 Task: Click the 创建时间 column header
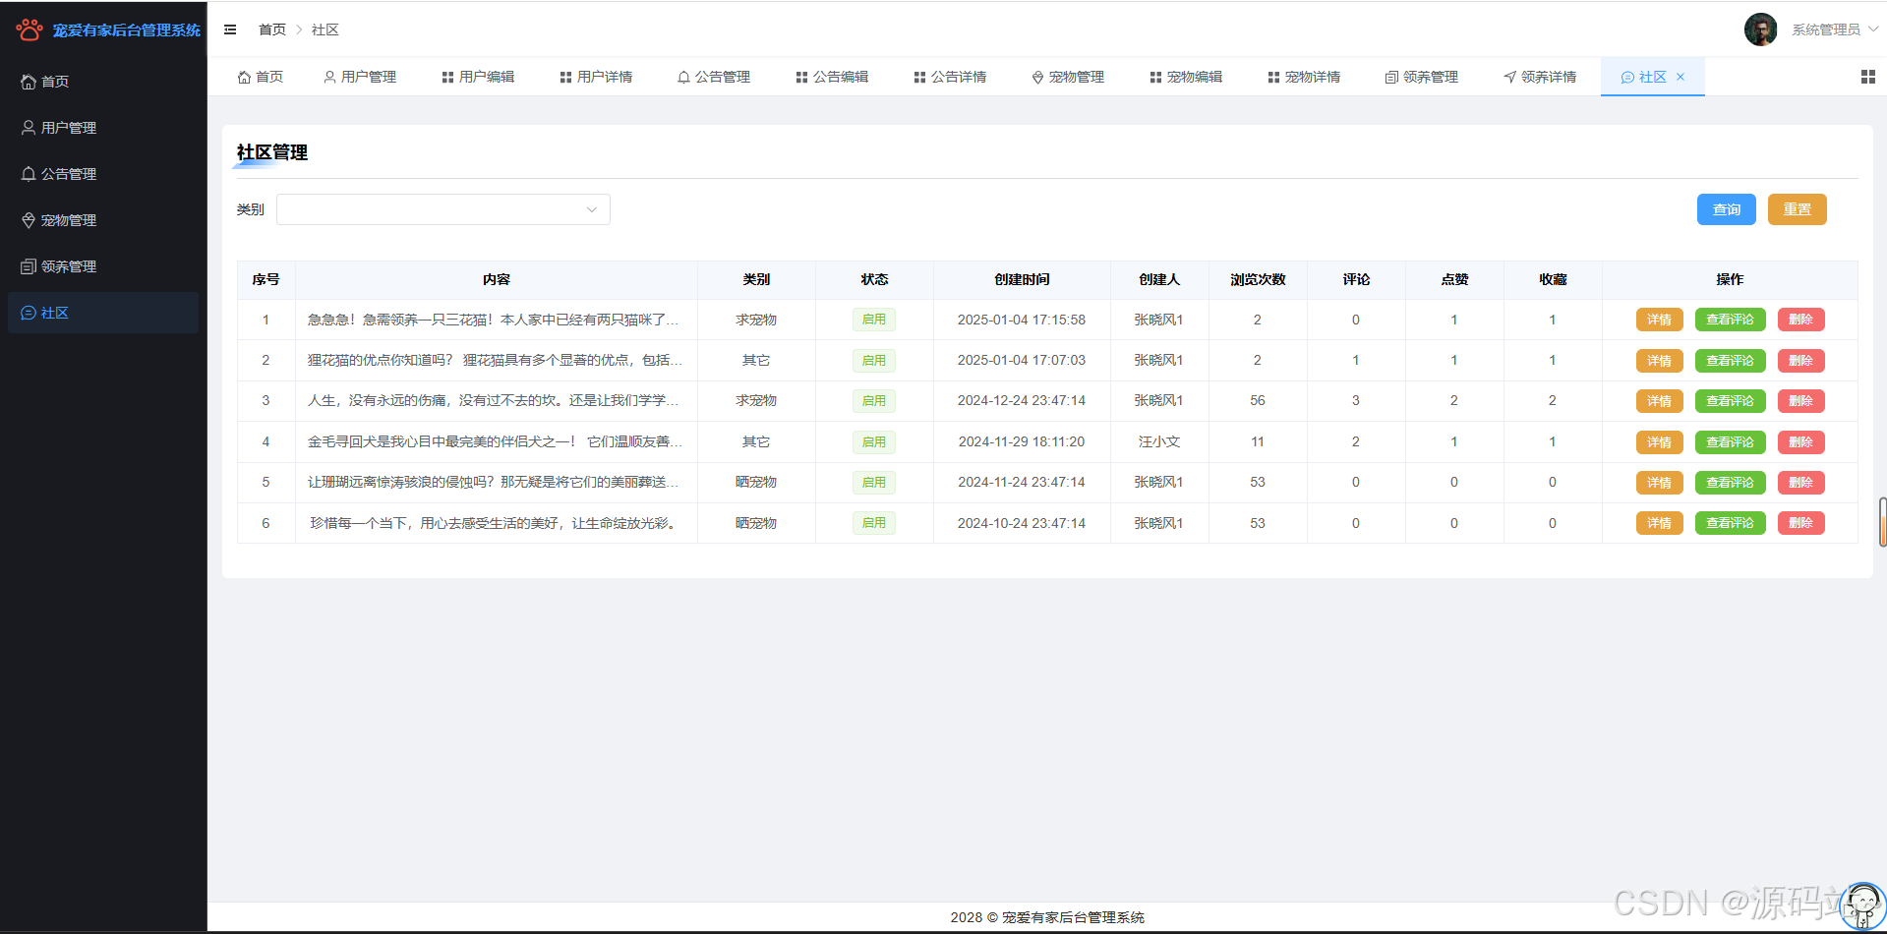coord(1022,280)
